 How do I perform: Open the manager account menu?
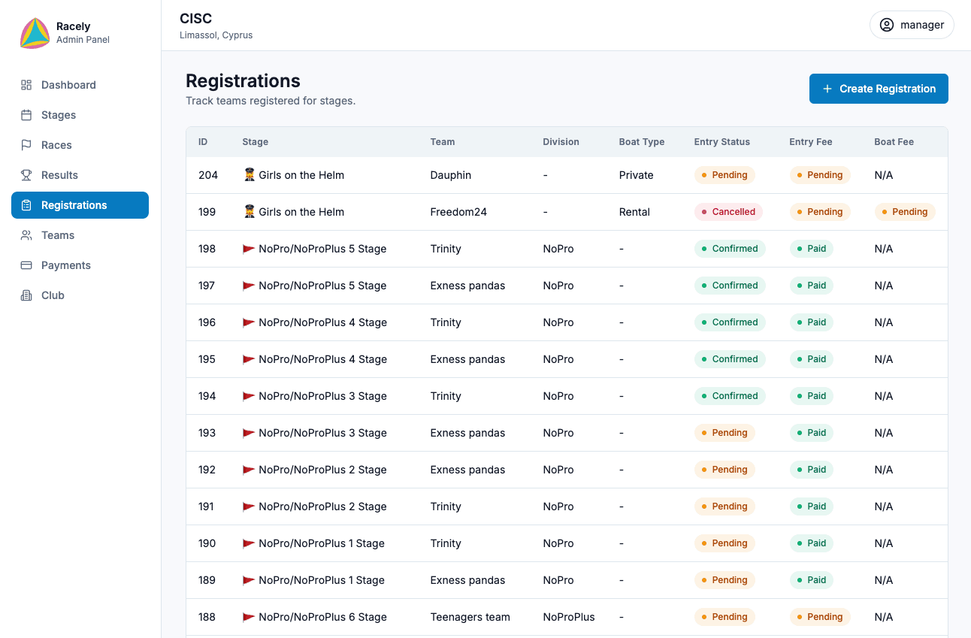(x=912, y=24)
